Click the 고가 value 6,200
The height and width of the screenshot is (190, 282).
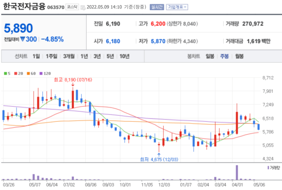click(158, 24)
